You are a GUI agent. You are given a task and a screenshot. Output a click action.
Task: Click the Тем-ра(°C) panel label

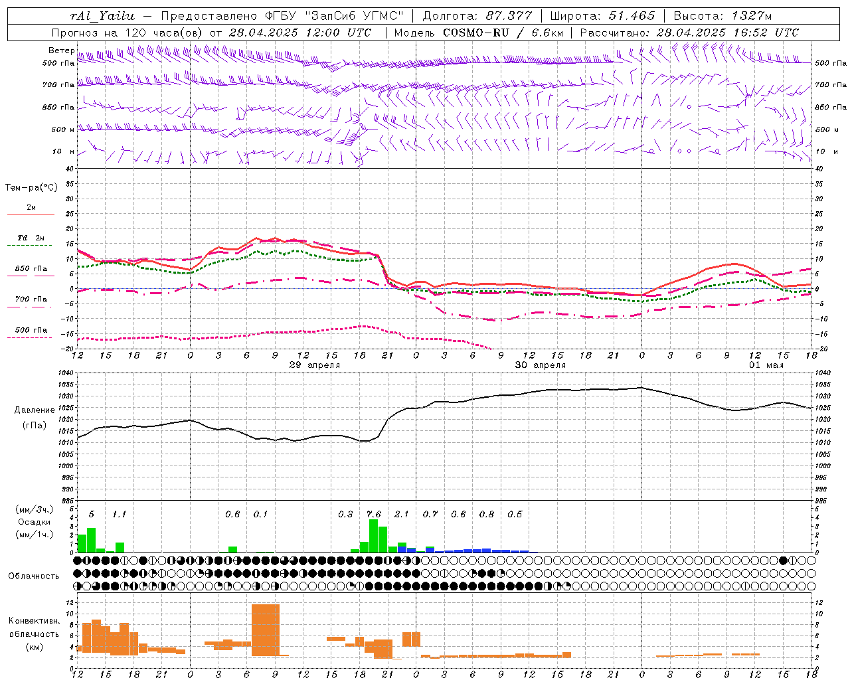click(31, 188)
